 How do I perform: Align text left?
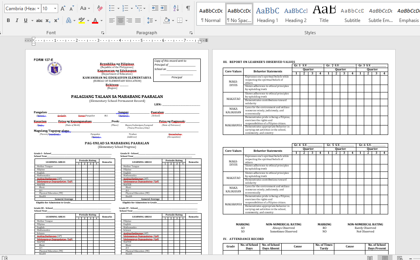pyautogui.click(x=112, y=20)
